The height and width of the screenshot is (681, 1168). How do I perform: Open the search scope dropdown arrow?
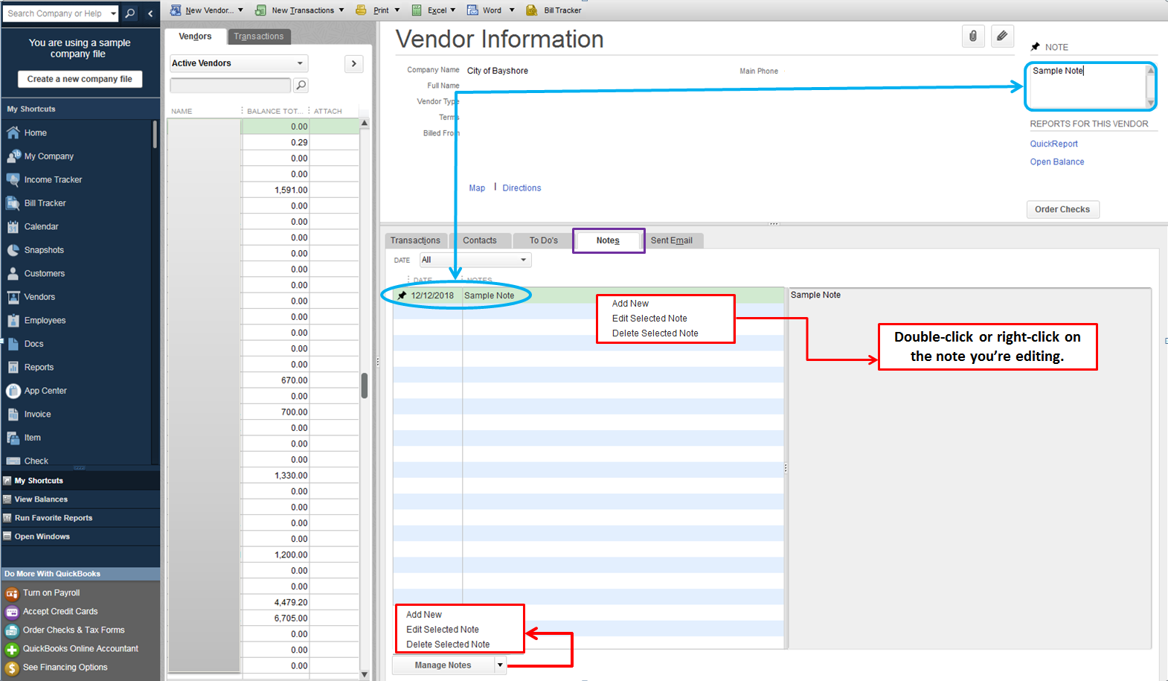[113, 13]
